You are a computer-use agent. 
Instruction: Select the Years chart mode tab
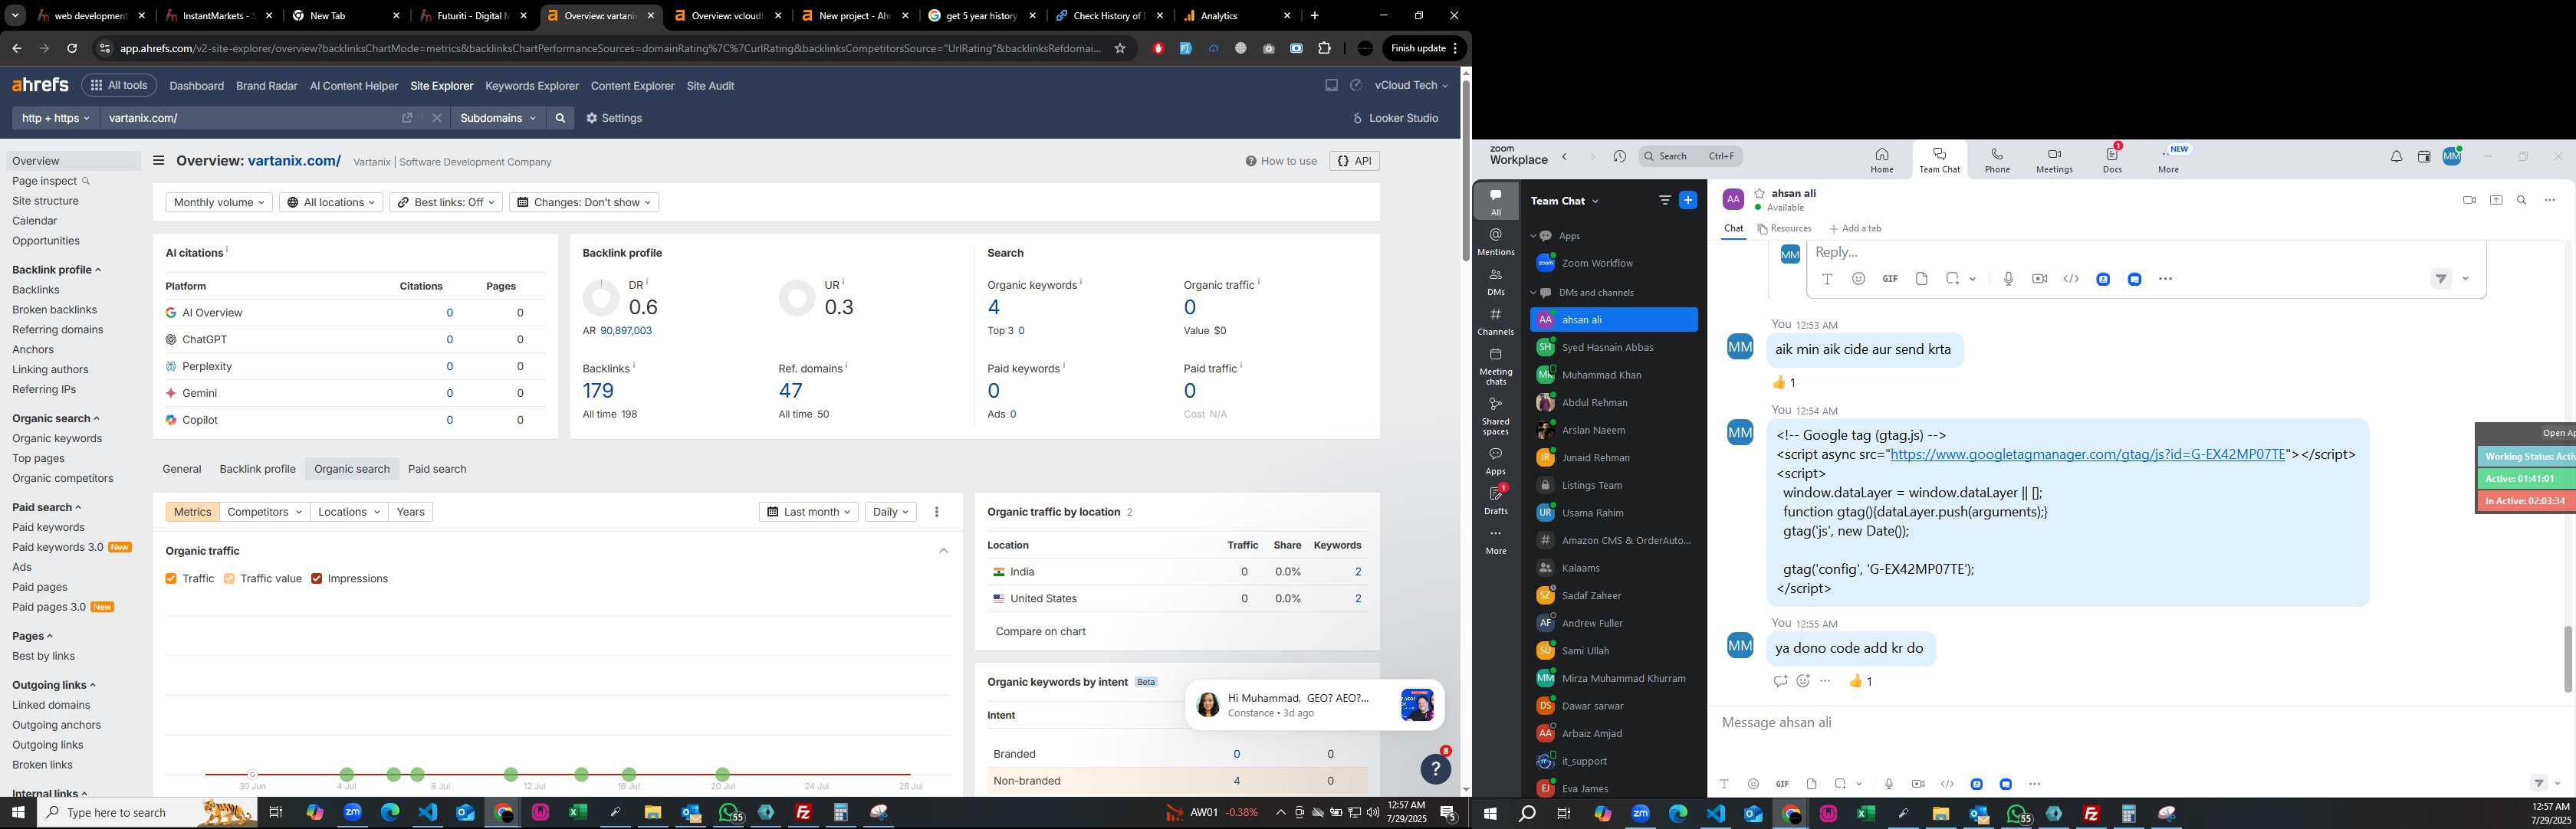pos(410,511)
